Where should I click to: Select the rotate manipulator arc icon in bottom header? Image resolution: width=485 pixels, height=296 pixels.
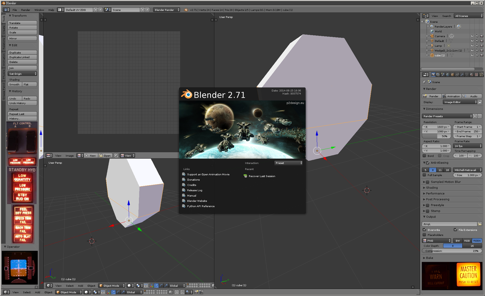click(118, 292)
